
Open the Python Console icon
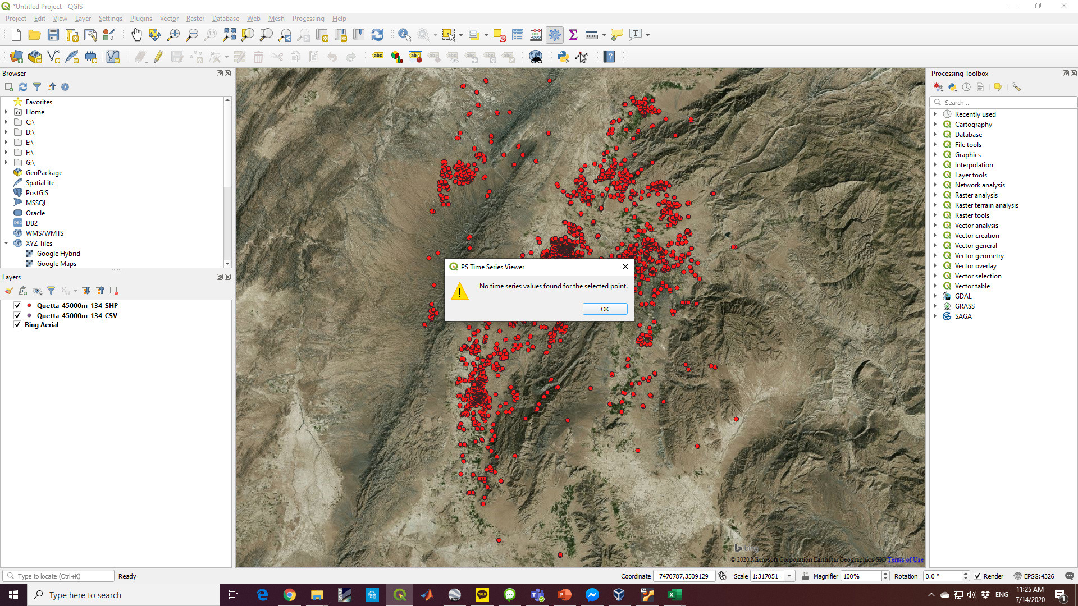coord(563,57)
